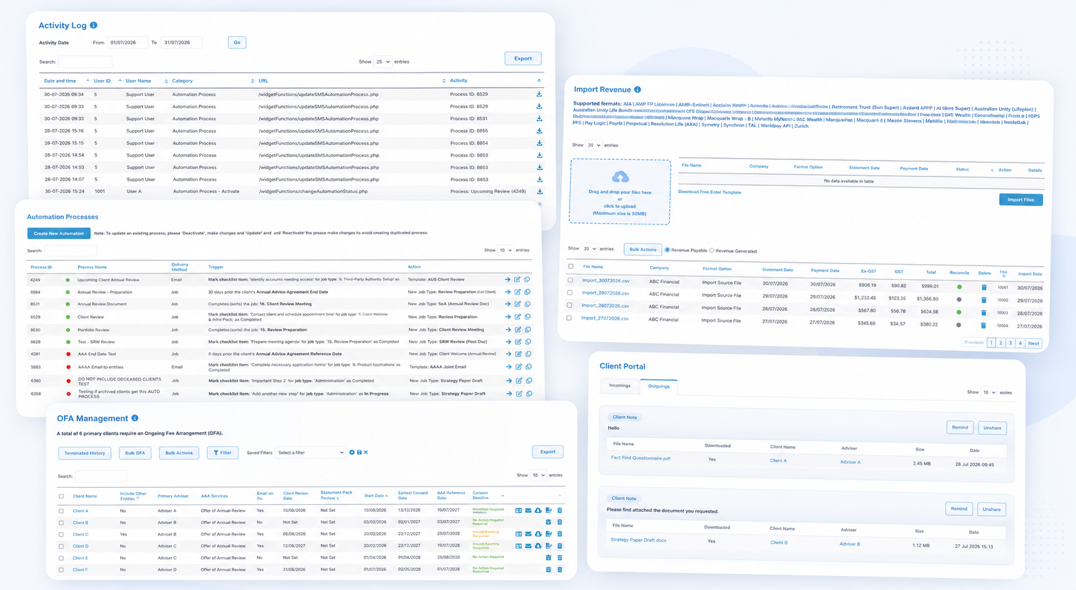This screenshot has height=590, width=1076.
Task: Go to page 2 of Import Revenue
Action: click(x=1000, y=343)
